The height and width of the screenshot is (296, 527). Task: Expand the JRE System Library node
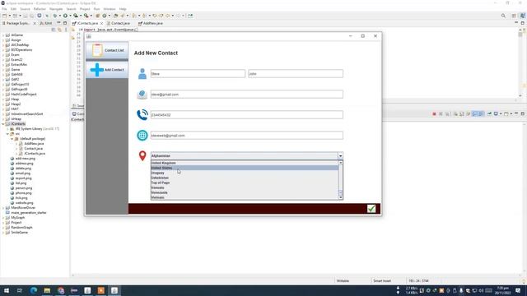coord(7,129)
